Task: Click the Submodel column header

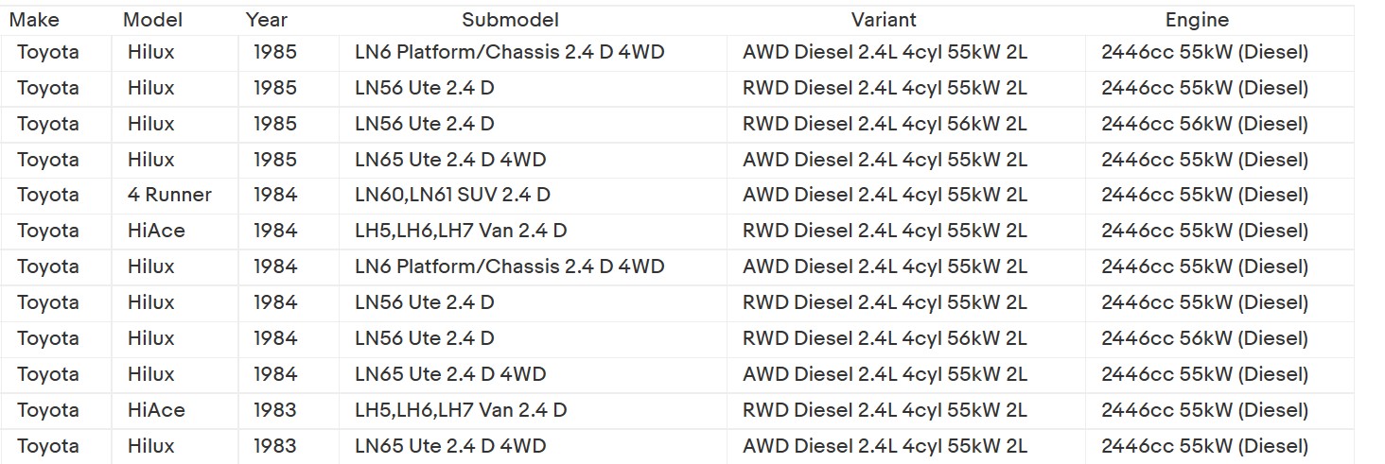Action: [x=510, y=20]
